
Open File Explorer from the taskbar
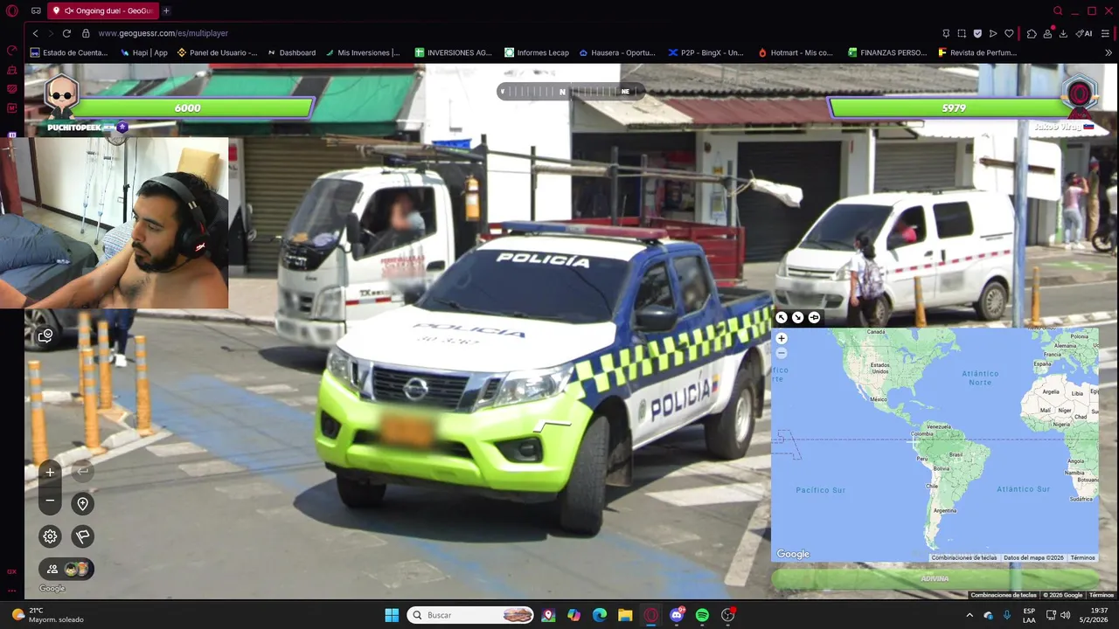[x=625, y=615]
